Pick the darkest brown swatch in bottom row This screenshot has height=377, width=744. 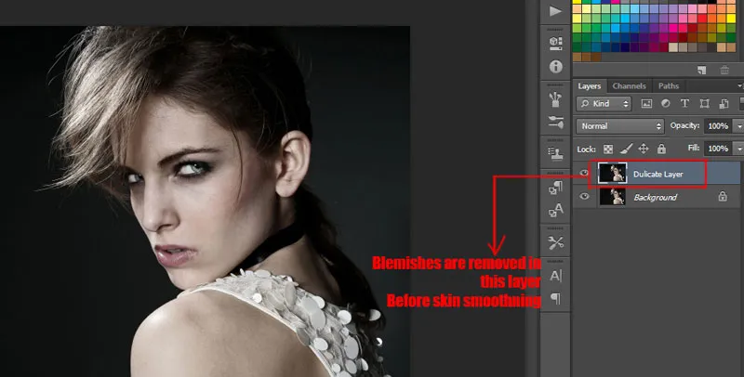pyautogui.click(x=596, y=57)
